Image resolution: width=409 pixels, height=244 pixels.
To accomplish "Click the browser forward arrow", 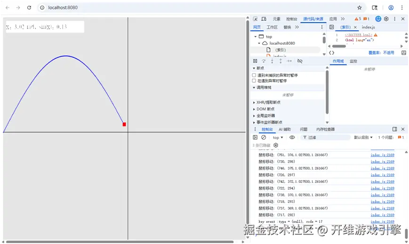I will pyautogui.click(x=18, y=8).
